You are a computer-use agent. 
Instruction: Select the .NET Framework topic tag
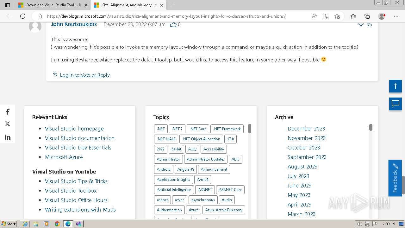[x=227, y=129]
